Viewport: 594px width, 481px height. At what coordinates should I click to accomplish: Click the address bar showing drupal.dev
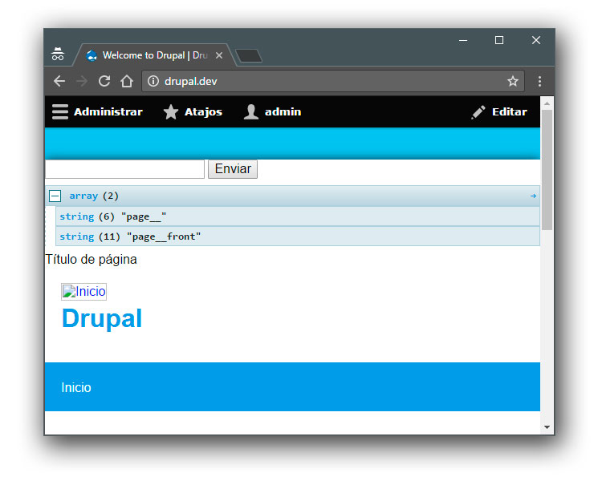point(332,81)
